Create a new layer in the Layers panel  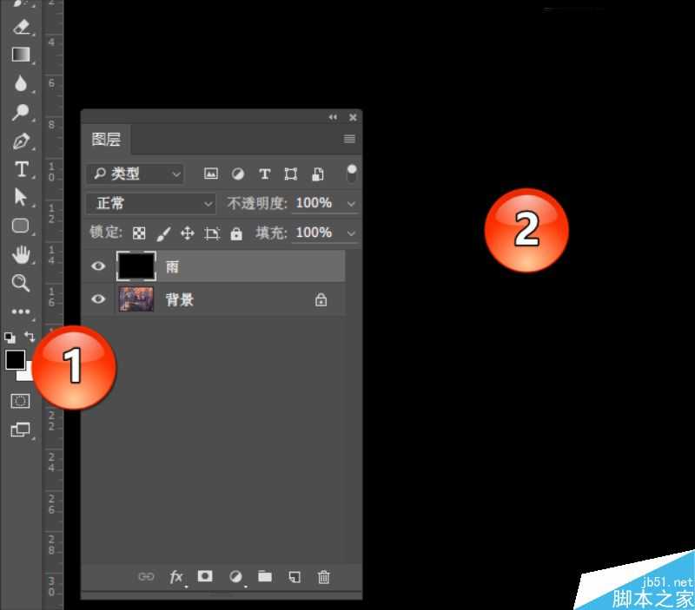pos(295,577)
